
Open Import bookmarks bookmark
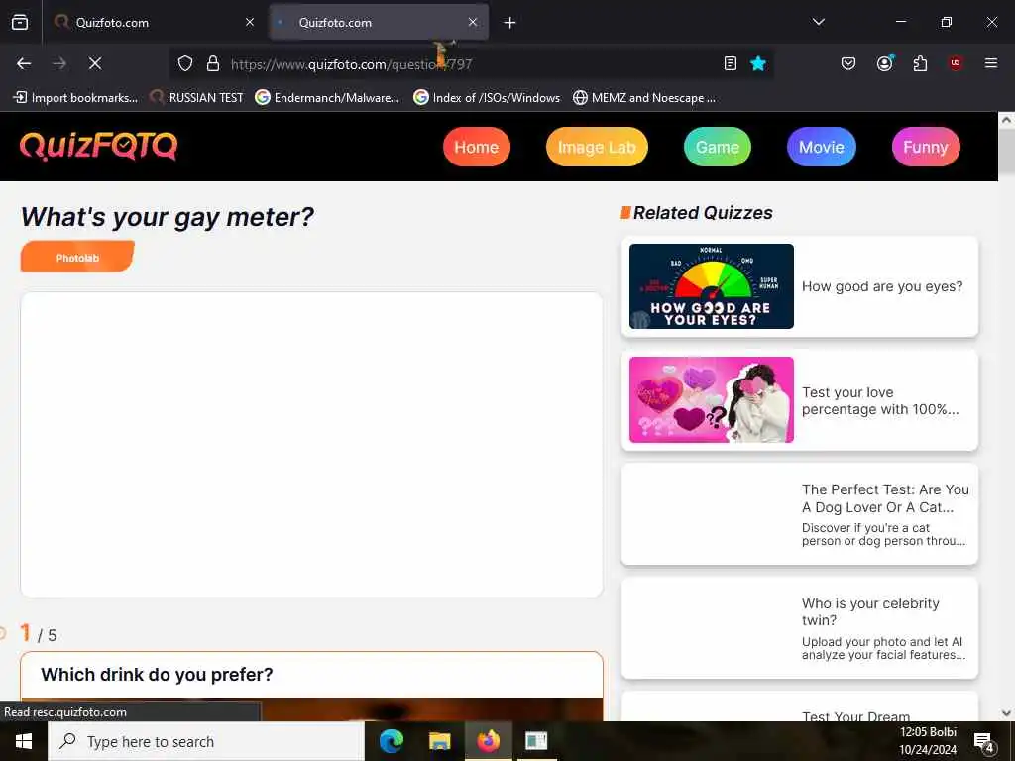click(x=75, y=98)
